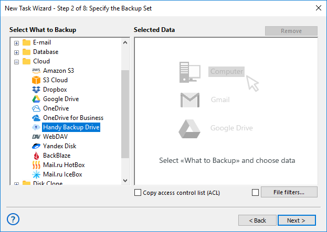Click the orange S3 Cloud box icon
This screenshot has height=232, width=327.
coord(36,80)
